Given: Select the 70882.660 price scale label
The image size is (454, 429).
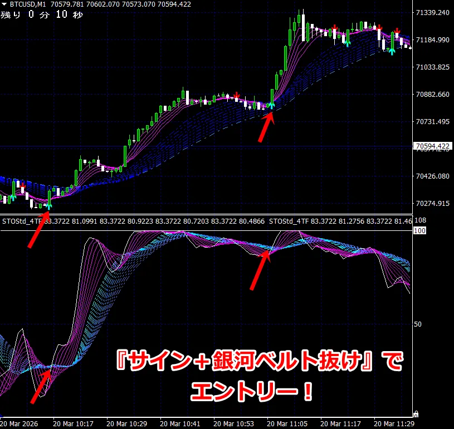Looking at the screenshot, I should click(433, 94).
